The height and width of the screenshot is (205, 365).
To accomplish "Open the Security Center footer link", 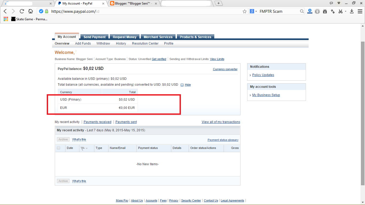I will [x=191, y=200].
